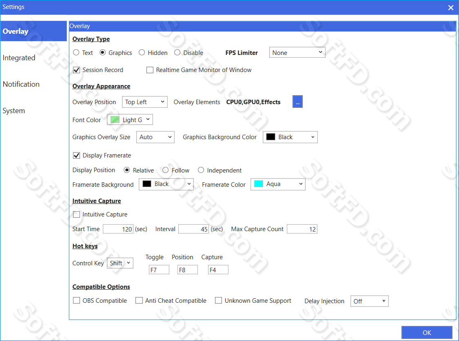The height and width of the screenshot is (341, 459).
Task: Click the black framerate background swatch
Action: (x=146, y=184)
